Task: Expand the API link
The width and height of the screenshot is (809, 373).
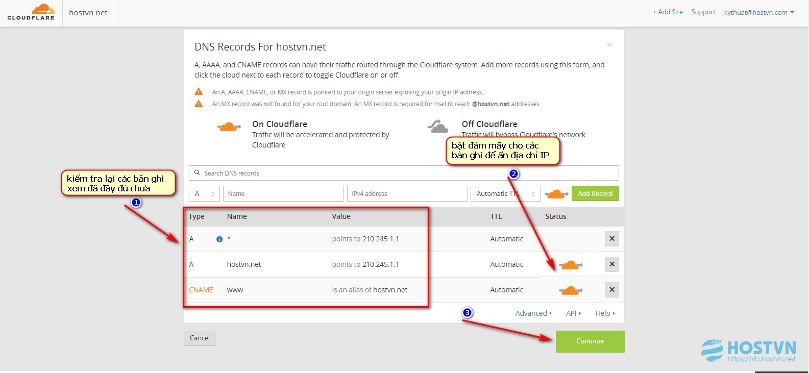Action: click(x=573, y=313)
